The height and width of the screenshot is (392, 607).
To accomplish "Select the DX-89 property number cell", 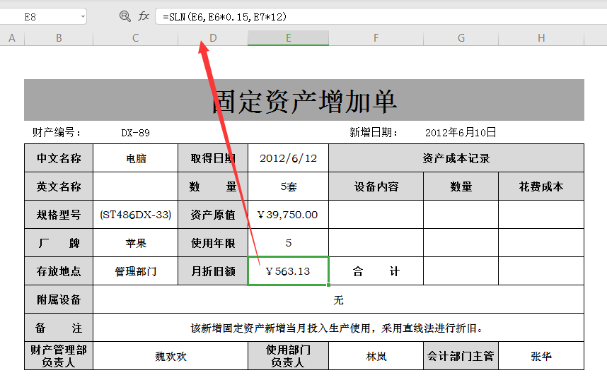I will tap(136, 133).
